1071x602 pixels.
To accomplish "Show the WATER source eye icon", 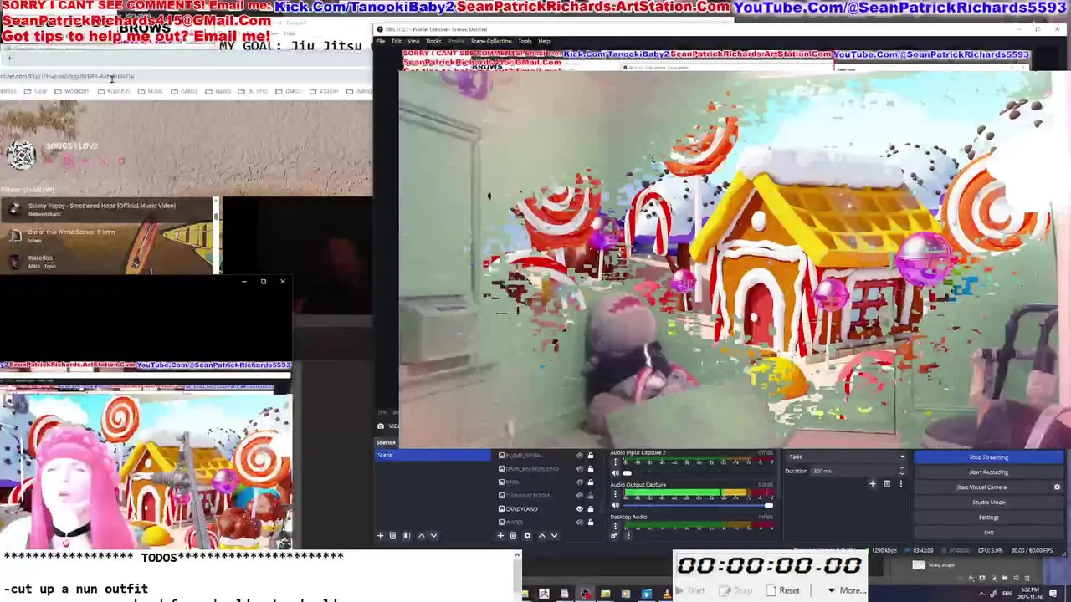I will (580, 523).
